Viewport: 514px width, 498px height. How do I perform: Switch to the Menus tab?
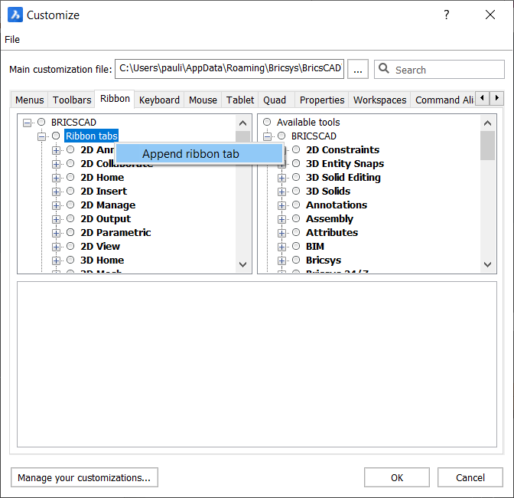point(30,100)
